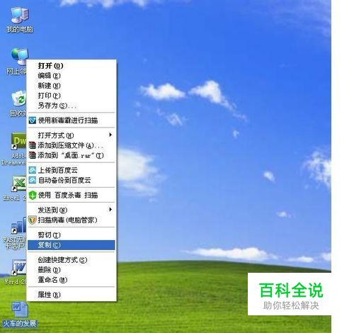Select the Word 2003 desktop shortcut
The height and width of the screenshot is (333, 354).
(18, 267)
